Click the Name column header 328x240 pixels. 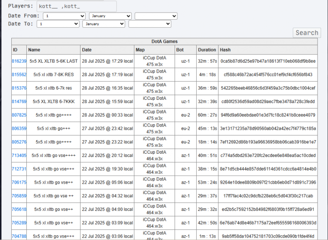(x=53, y=50)
